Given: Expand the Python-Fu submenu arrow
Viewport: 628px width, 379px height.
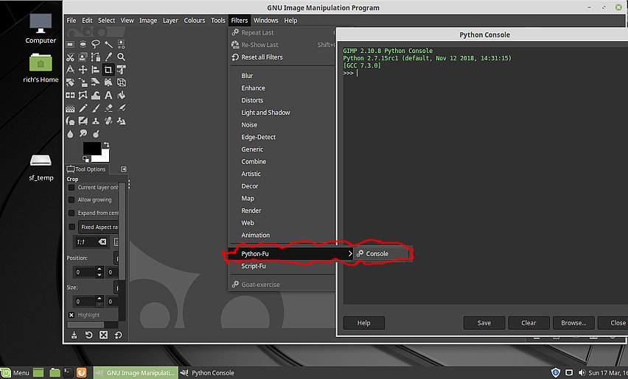Looking at the screenshot, I should pyautogui.click(x=350, y=253).
